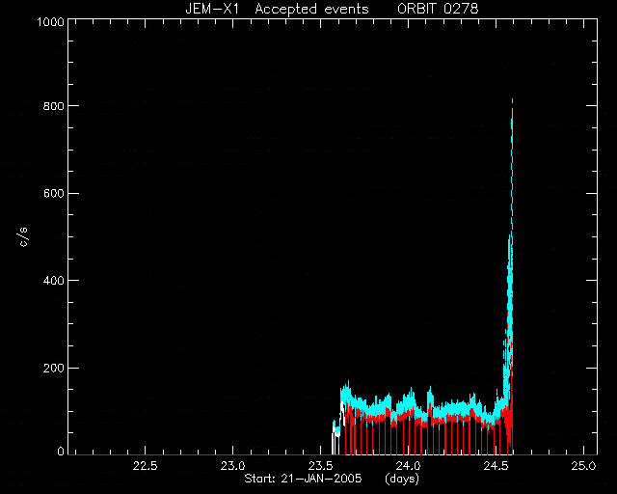Select the ORBIT 0278 title text
Image resolution: width=617 pixels, height=494 pixels.
click(438, 9)
